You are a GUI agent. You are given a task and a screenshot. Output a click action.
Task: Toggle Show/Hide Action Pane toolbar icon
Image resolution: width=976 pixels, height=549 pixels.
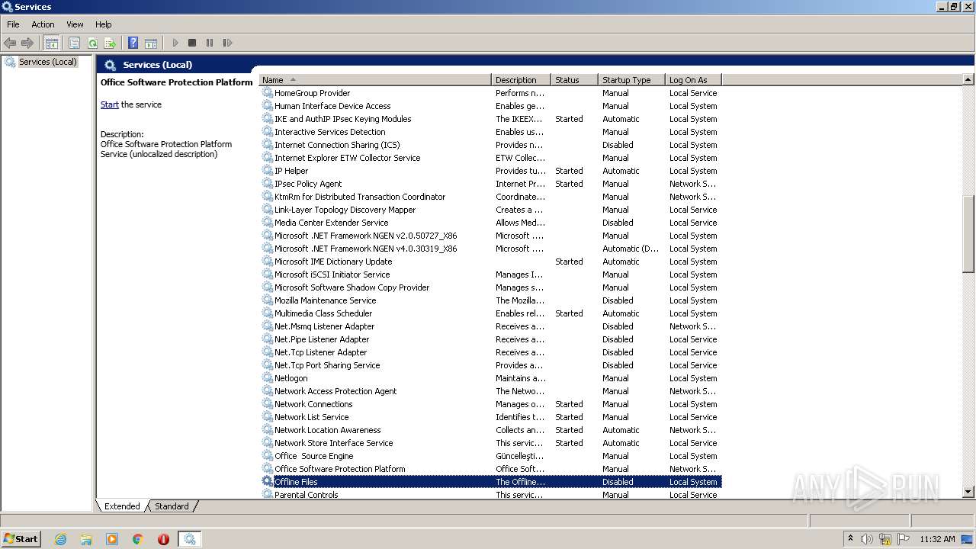(151, 43)
